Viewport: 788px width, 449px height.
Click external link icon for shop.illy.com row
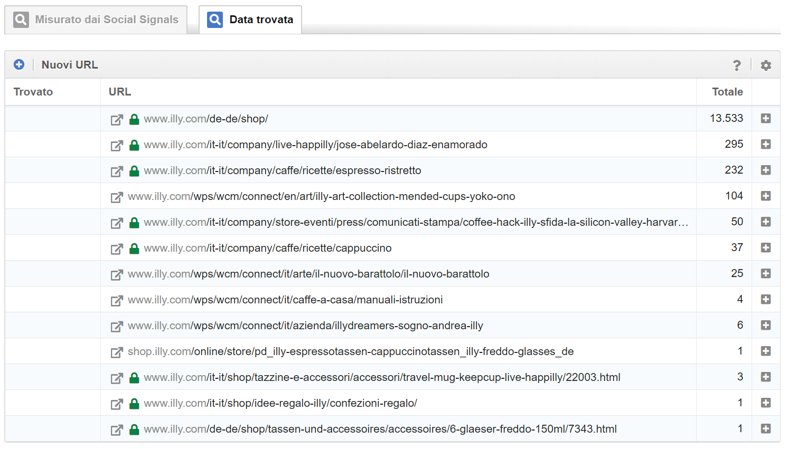[x=117, y=352]
